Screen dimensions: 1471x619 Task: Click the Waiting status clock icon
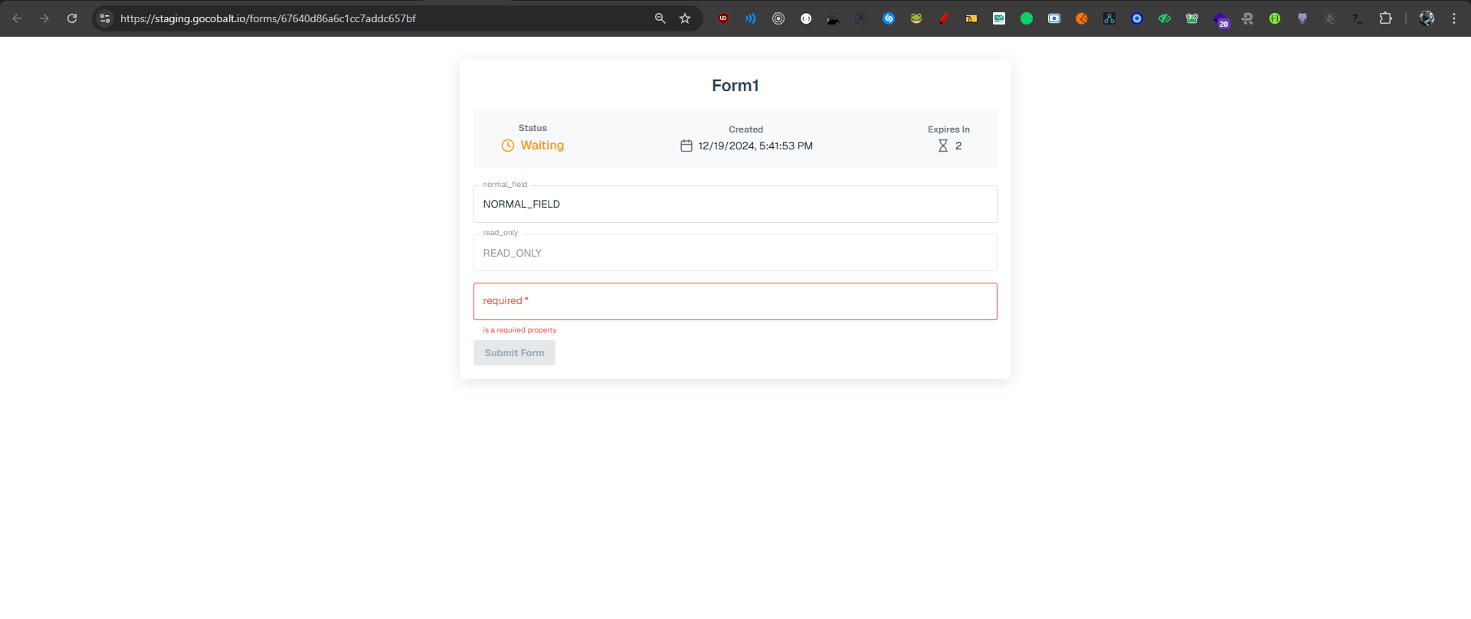508,146
